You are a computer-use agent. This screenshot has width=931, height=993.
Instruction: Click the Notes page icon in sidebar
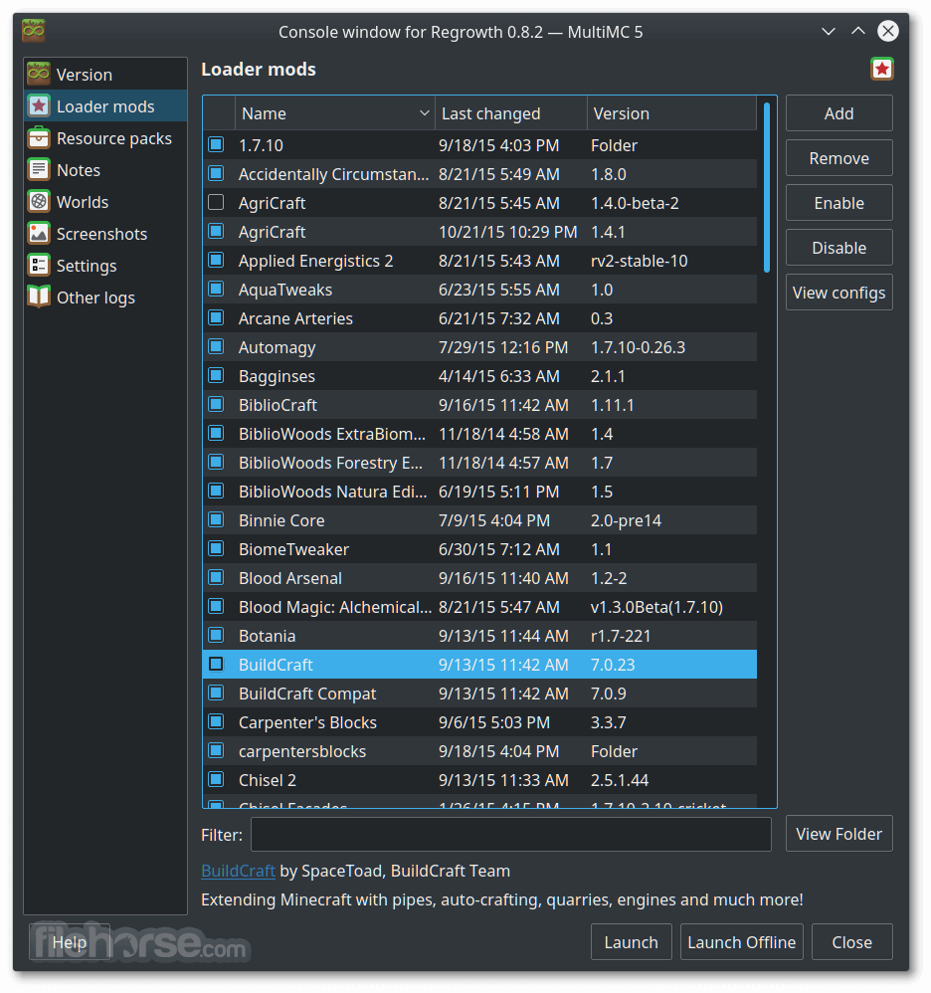39,170
